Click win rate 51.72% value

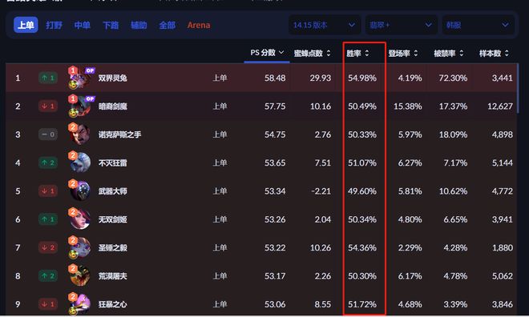point(362,304)
